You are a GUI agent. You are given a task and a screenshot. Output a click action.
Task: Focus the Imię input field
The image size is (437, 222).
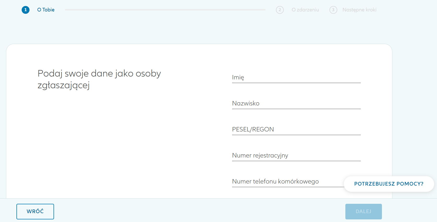click(296, 77)
